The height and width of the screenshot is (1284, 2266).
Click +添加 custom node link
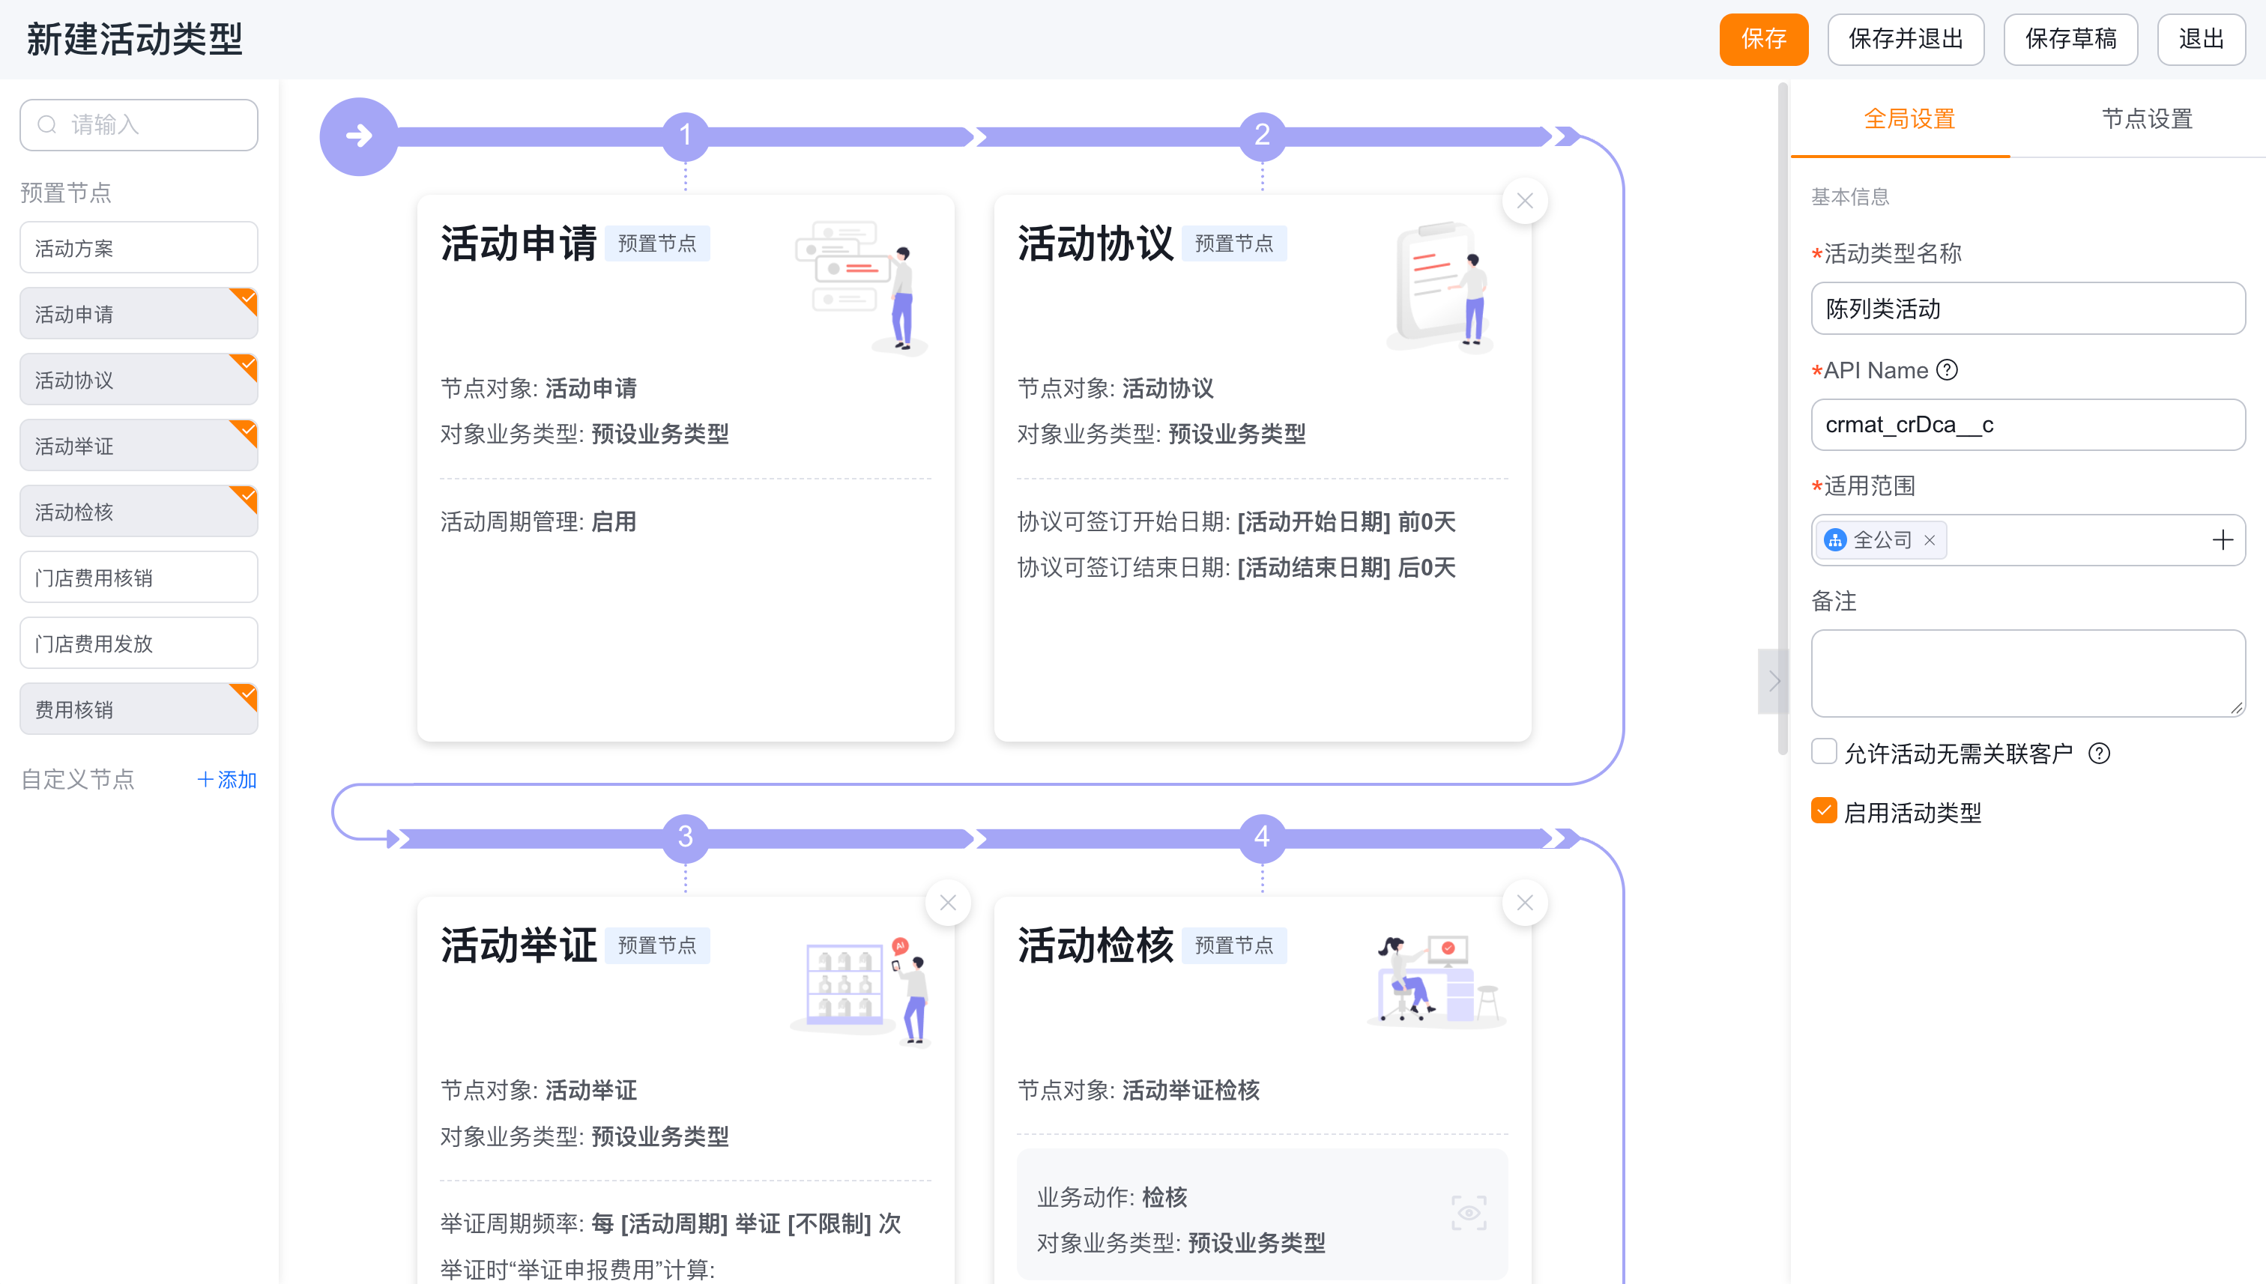coord(227,781)
